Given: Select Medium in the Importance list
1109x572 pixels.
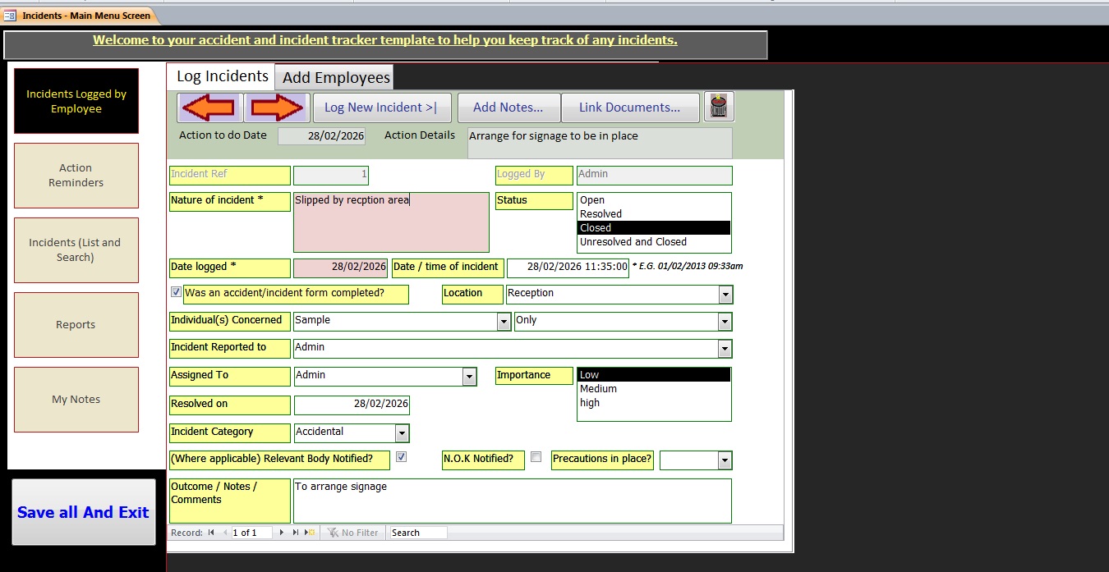Looking at the screenshot, I should [x=598, y=389].
